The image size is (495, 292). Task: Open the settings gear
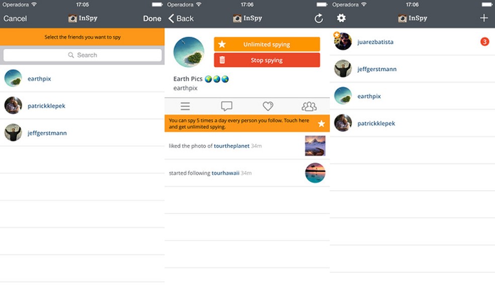tap(341, 18)
